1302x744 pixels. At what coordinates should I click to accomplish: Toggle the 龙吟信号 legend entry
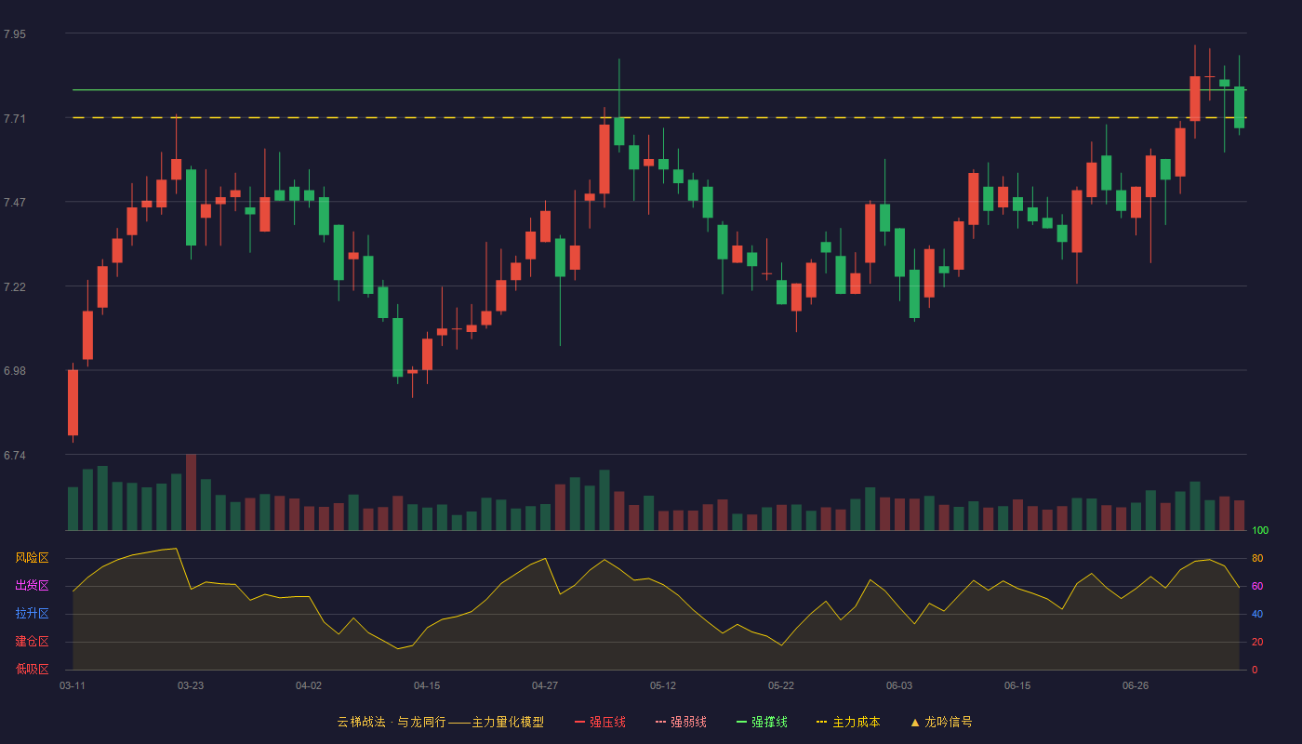(941, 722)
